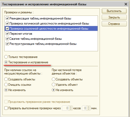Select Только тестирование radio option
This screenshot has width=130, height=117.
click(6, 57)
